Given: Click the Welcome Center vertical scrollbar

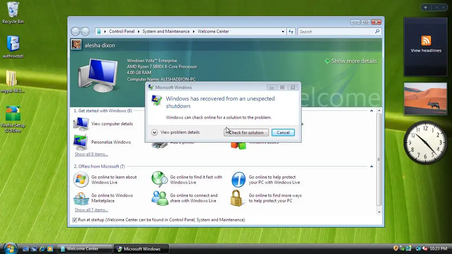Looking at the screenshot, I should point(379,162).
